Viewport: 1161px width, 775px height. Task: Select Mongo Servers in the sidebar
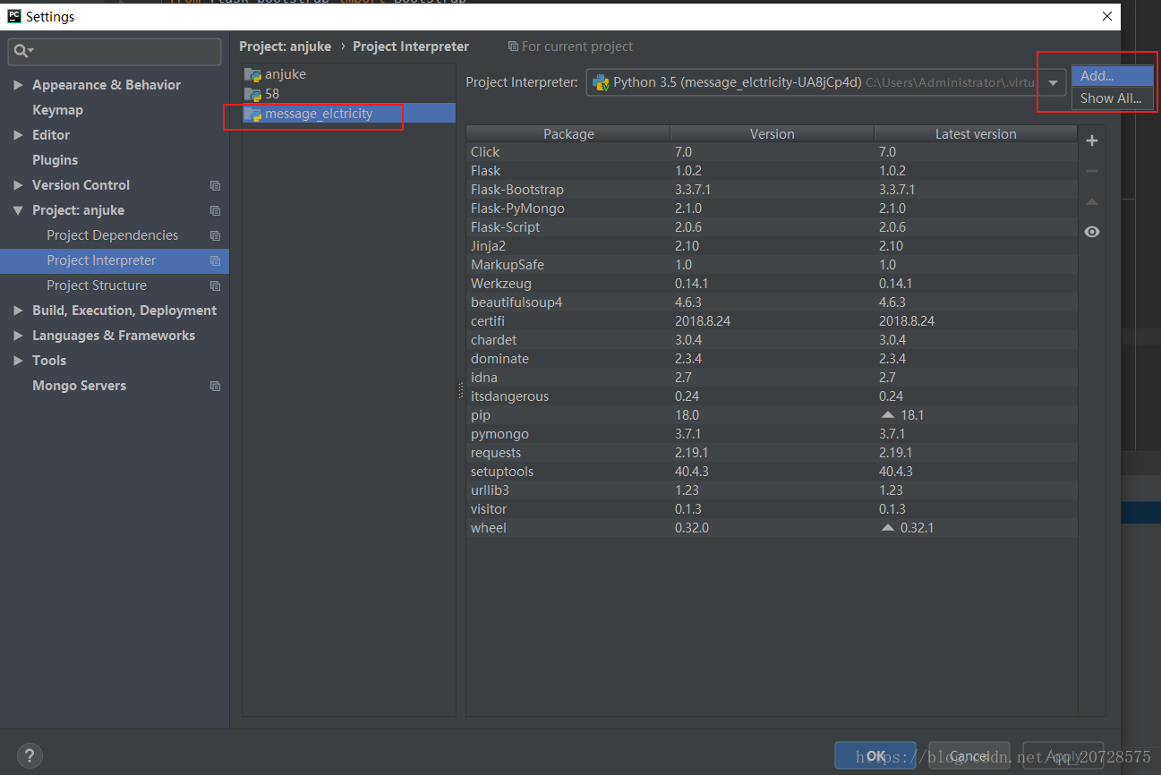click(x=80, y=385)
